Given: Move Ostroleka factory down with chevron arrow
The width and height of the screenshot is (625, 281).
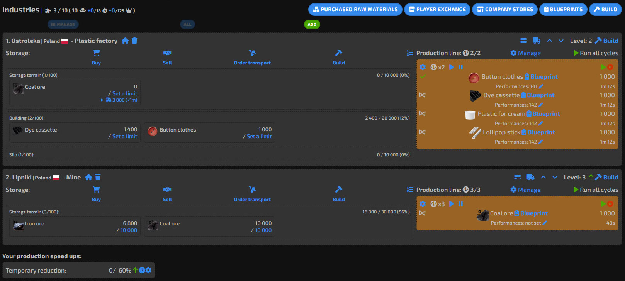Looking at the screenshot, I should (561, 41).
